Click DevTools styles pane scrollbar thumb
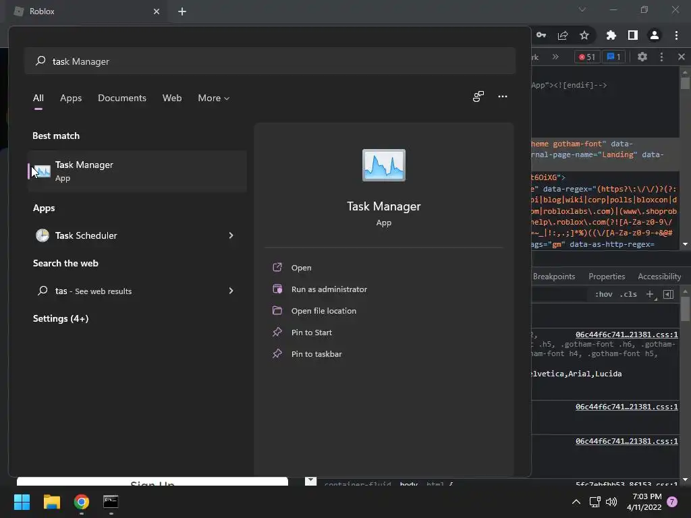Image resolution: width=691 pixels, height=518 pixels. [685, 309]
